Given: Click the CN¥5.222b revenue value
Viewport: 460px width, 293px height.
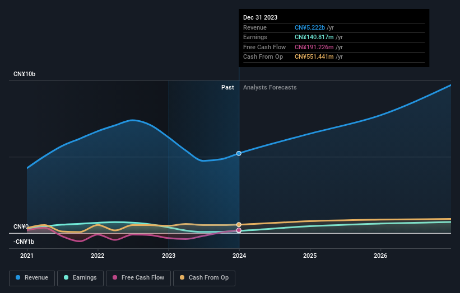Looking at the screenshot, I should (x=310, y=27).
